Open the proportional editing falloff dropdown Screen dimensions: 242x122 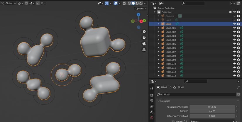(x=43, y=3)
